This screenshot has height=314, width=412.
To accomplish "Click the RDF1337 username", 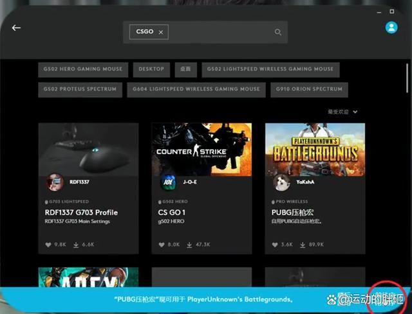I will 79,182.
